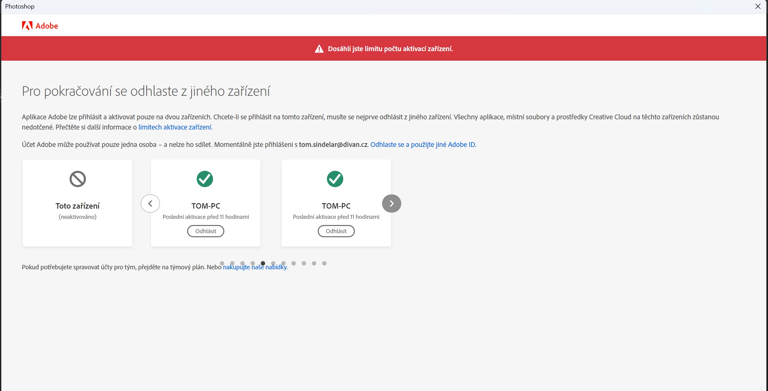Select the second carousel pagination dot
768x391 pixels.
coord(232,263)
